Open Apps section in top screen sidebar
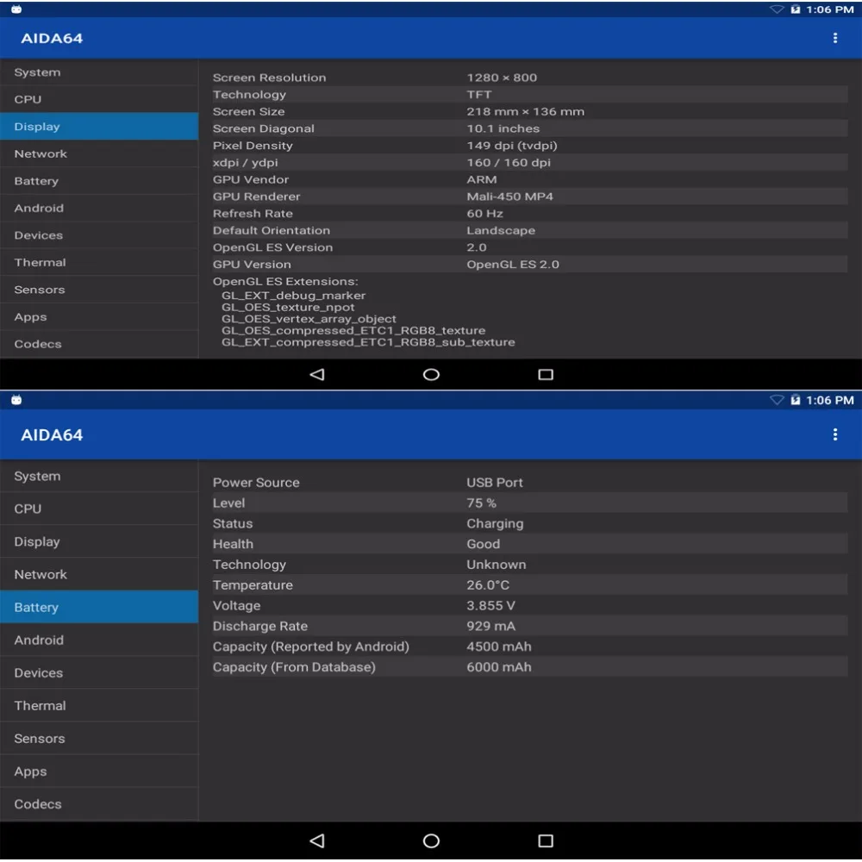862x862 pixels. coord(99,316)
